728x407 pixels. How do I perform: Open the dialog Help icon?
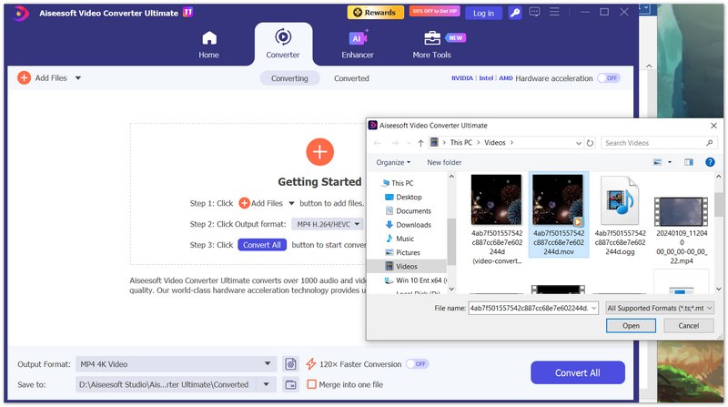tap(710, 162)
